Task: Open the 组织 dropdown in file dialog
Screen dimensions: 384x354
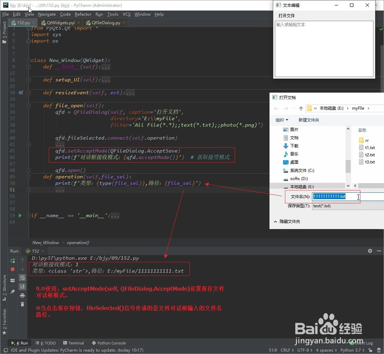Action: (x=281, y=120)
